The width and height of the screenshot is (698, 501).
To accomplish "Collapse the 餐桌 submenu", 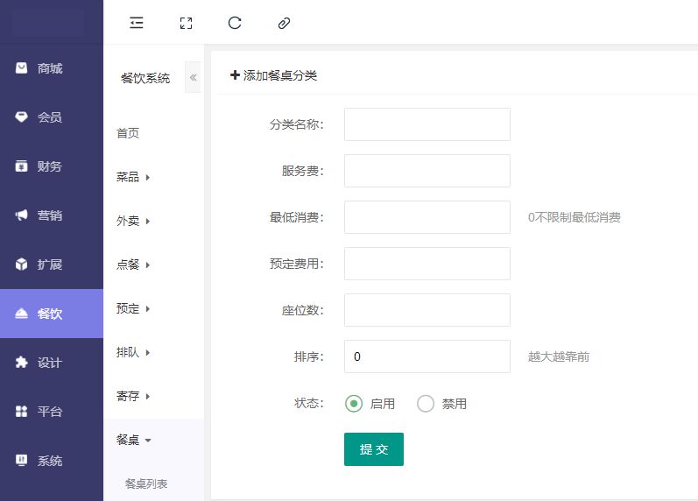I will click(133, 440).
